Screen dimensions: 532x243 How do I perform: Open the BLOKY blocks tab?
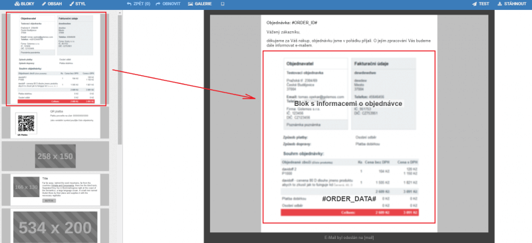point(24,4)
